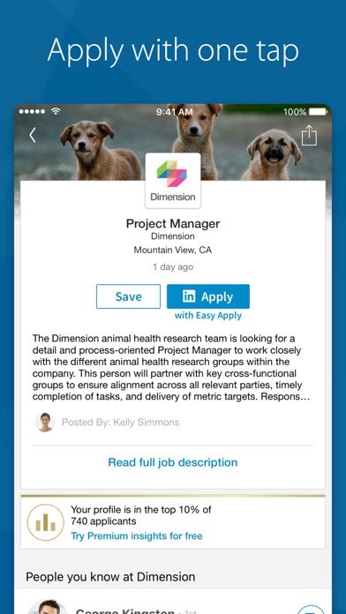Tap the Dimension company logo

[173, 181]
